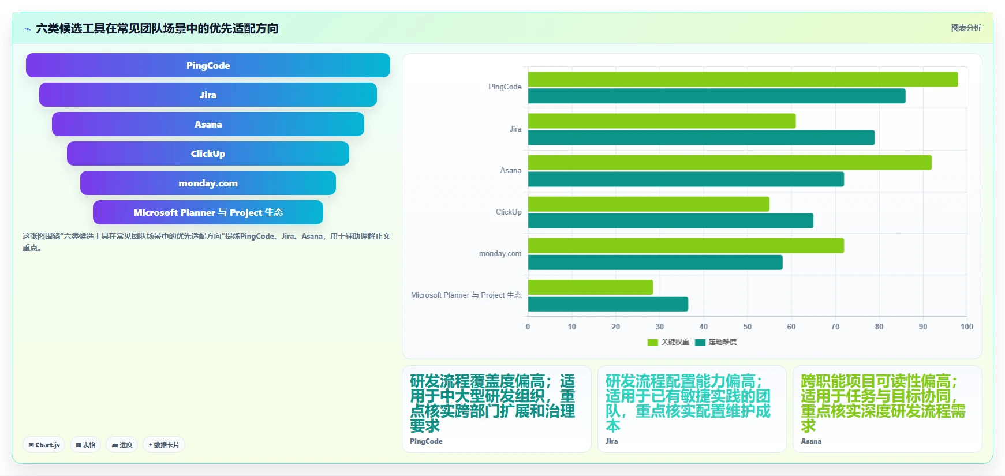Click the monday.com y-axis label
Screen dimensions: 1005x476
point(500,254)
